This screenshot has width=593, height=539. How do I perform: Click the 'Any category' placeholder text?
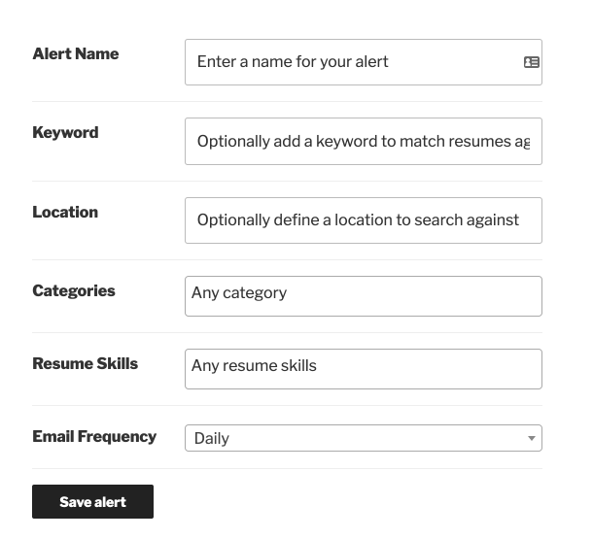[x=239, y=292]
